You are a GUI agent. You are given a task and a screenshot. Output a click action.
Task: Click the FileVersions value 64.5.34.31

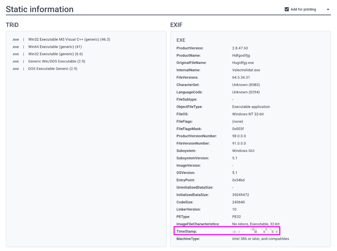(x=241, y=77)
